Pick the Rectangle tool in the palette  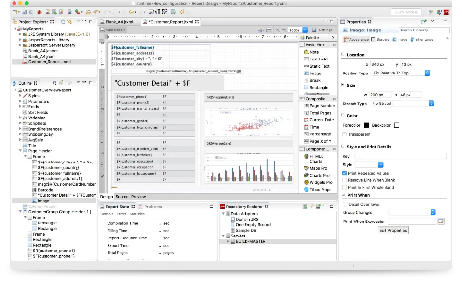[319, 88]
